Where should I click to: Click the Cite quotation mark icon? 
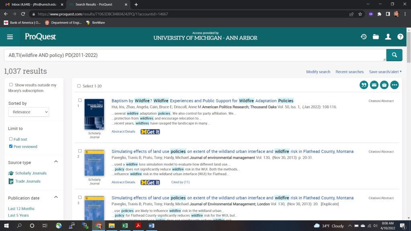364,85
